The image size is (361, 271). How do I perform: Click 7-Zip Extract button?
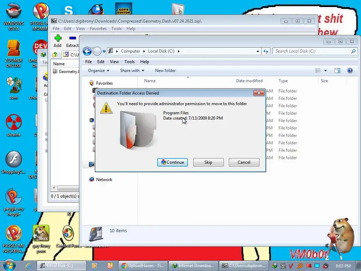(x=72, y=41)
